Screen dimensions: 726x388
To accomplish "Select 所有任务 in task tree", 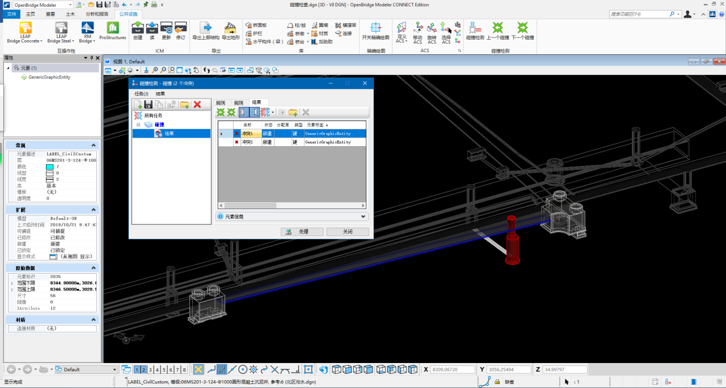I will click(153, 115).
